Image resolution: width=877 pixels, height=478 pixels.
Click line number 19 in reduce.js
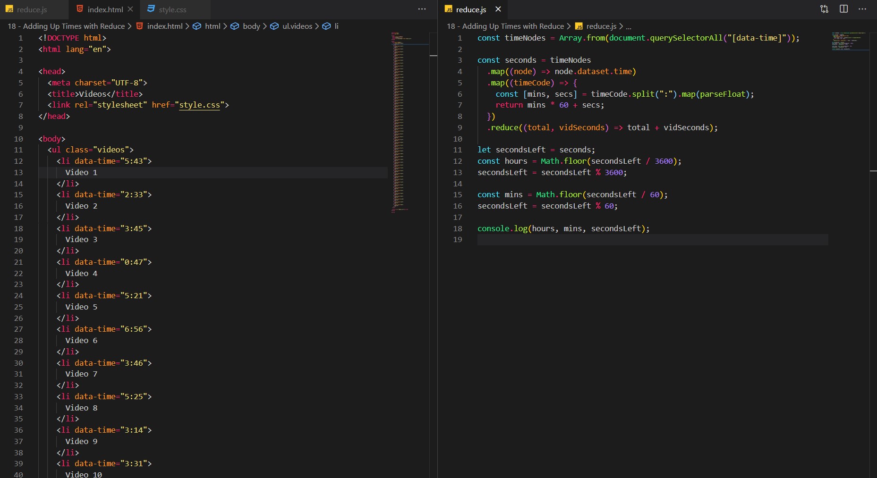[x=458, y=239]
